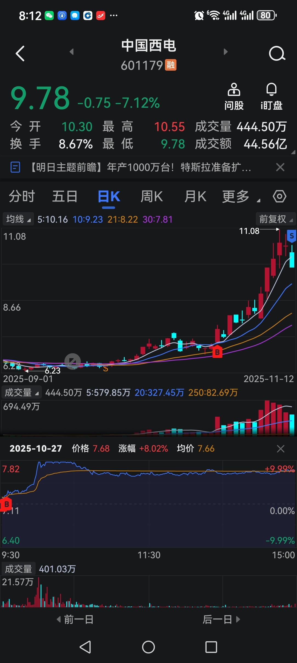The width and height of the screenshot is (297, 663).
Task: Tap the 成交量 value 444.50万
Action: (262, 127)
